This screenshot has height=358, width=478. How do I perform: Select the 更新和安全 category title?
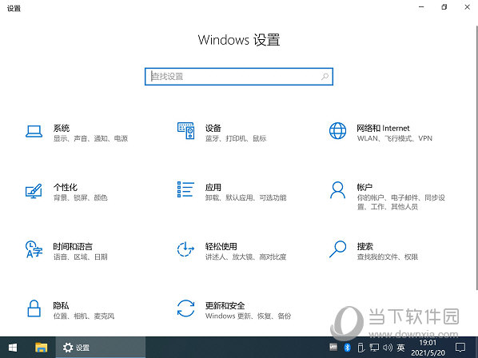(x=225, y=305)
